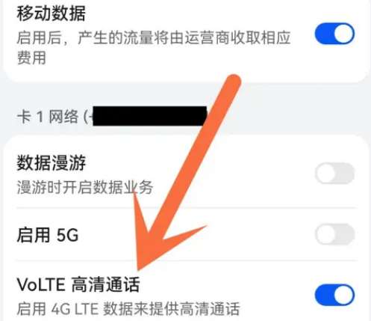
Task: Turn off the 移动数据 switch
Action: point(334,34)
